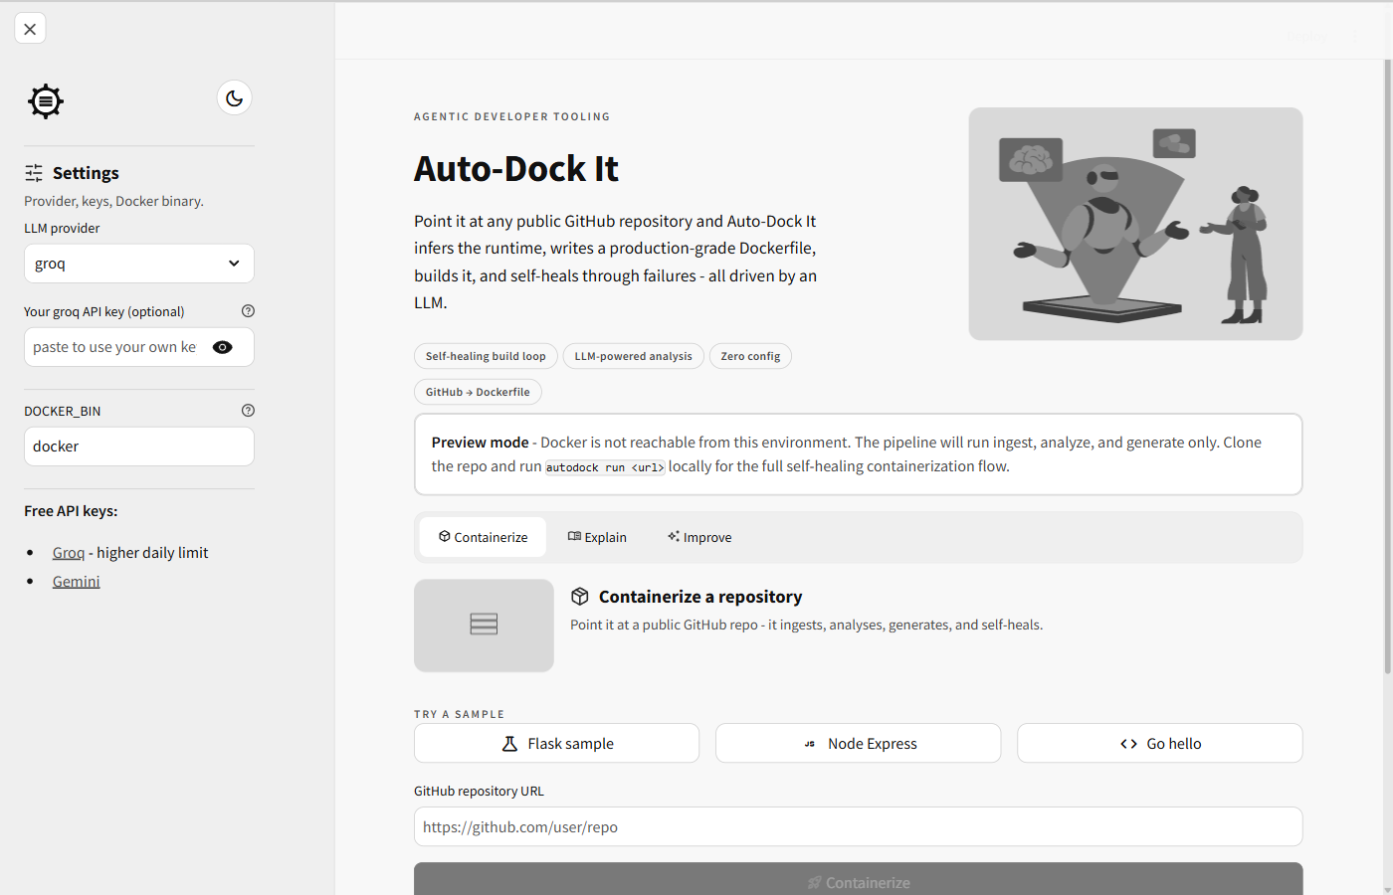Click the box icon beside Containerize a repository
1393x895 pixels.
coord(580,597)
